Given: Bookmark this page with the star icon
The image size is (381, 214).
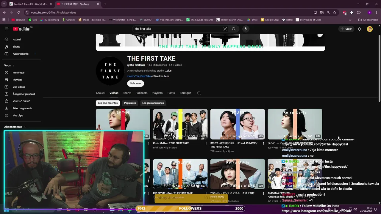Looking at the screenshot, I should pyautogui.click(x=335, y=12).
